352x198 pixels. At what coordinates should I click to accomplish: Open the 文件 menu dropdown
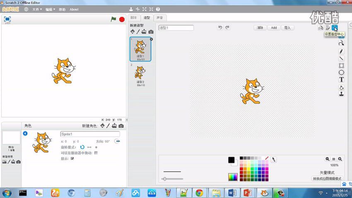[x=37, y=10]
